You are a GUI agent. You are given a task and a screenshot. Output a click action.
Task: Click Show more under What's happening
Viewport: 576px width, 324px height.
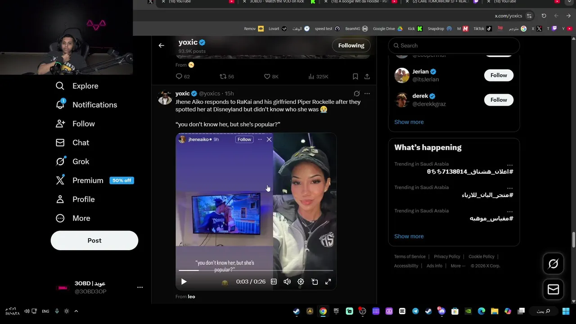409,236
